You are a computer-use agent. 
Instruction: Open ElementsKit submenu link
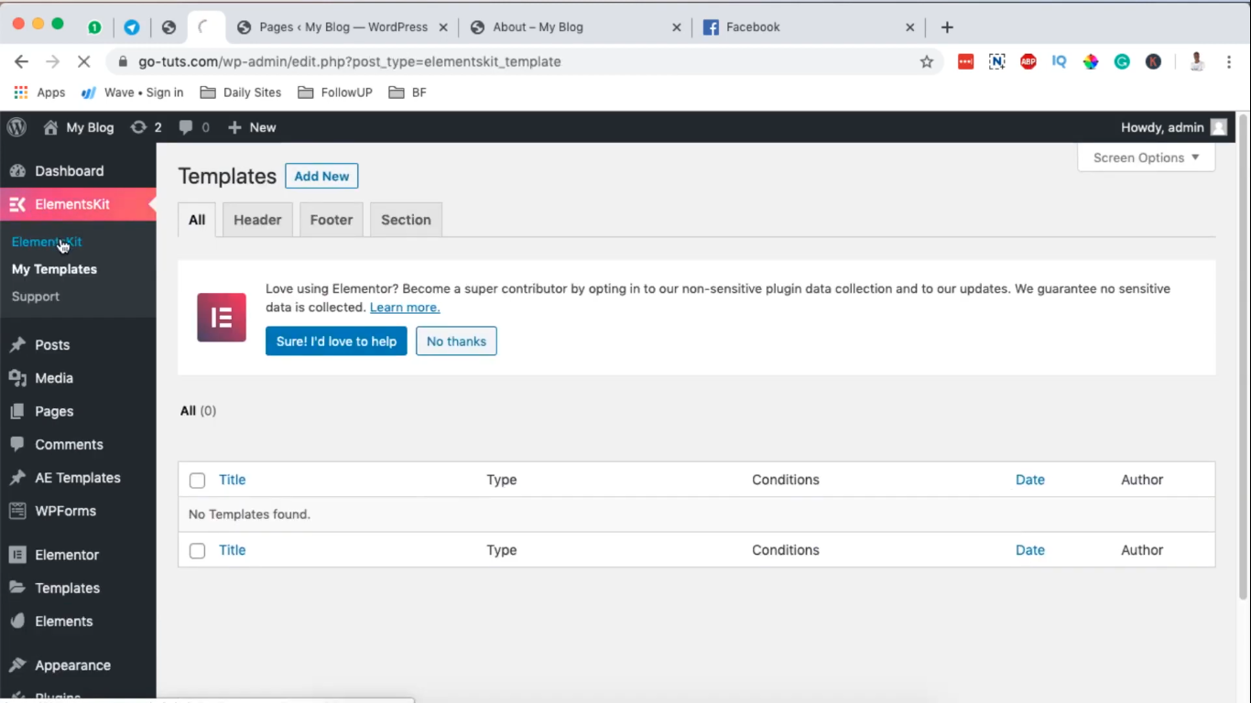47,242
